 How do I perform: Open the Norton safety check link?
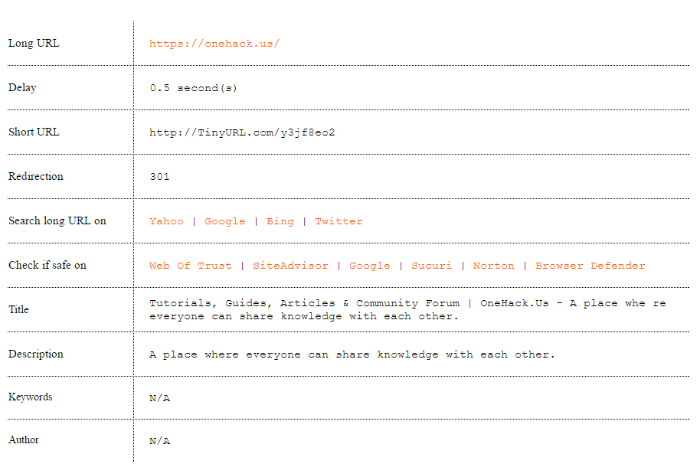493,266
